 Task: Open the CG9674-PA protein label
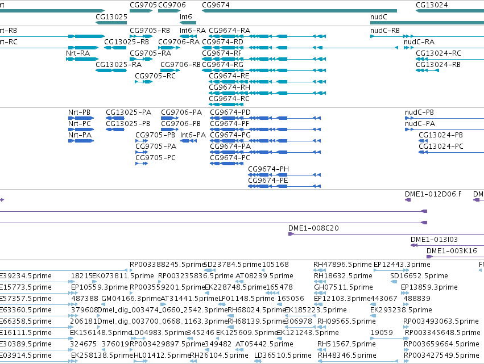pyautogui.click(x=230, y=147)
